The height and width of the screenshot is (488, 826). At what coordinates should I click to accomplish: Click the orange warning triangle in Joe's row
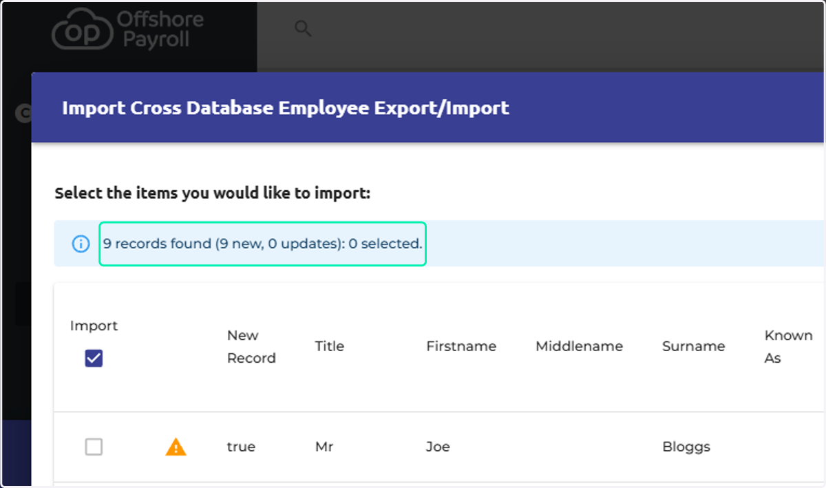[x=176, y=447]
